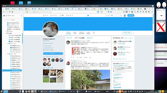
Task: Click the bookmarks sidebar search field
Action: click(13, 20)
